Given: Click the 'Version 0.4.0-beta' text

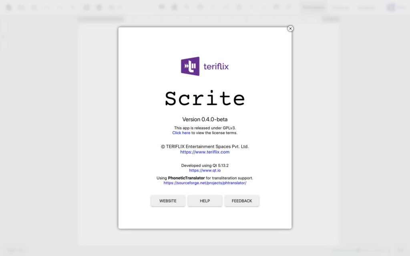Looking at the screenshot, I should (x=205, y=119).
